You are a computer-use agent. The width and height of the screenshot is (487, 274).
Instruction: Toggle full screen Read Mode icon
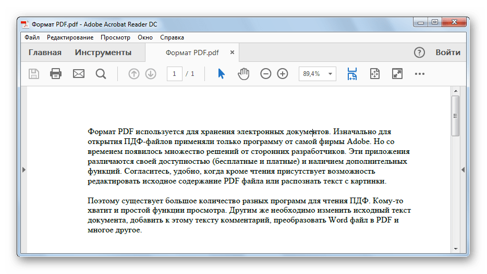point(397,74)
